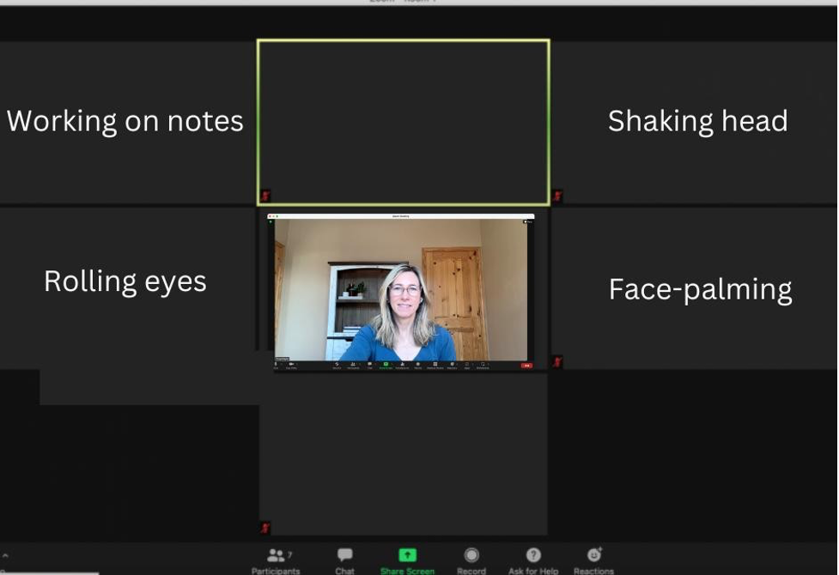Click red End button in embedded Zoom window
This screenshot has width=839, height=575.
(x=526, y=366)
